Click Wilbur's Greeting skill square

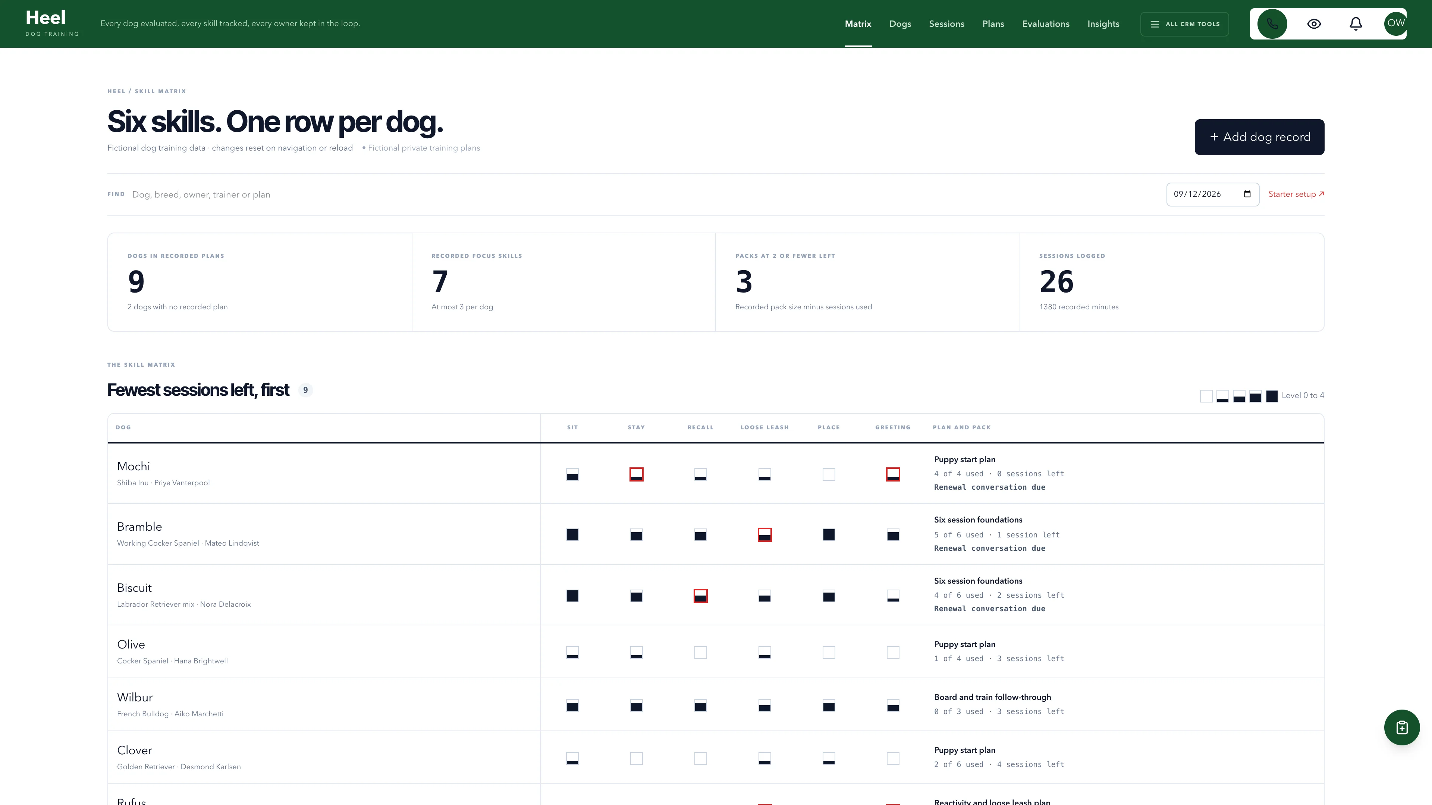click(x=893, y=705)
